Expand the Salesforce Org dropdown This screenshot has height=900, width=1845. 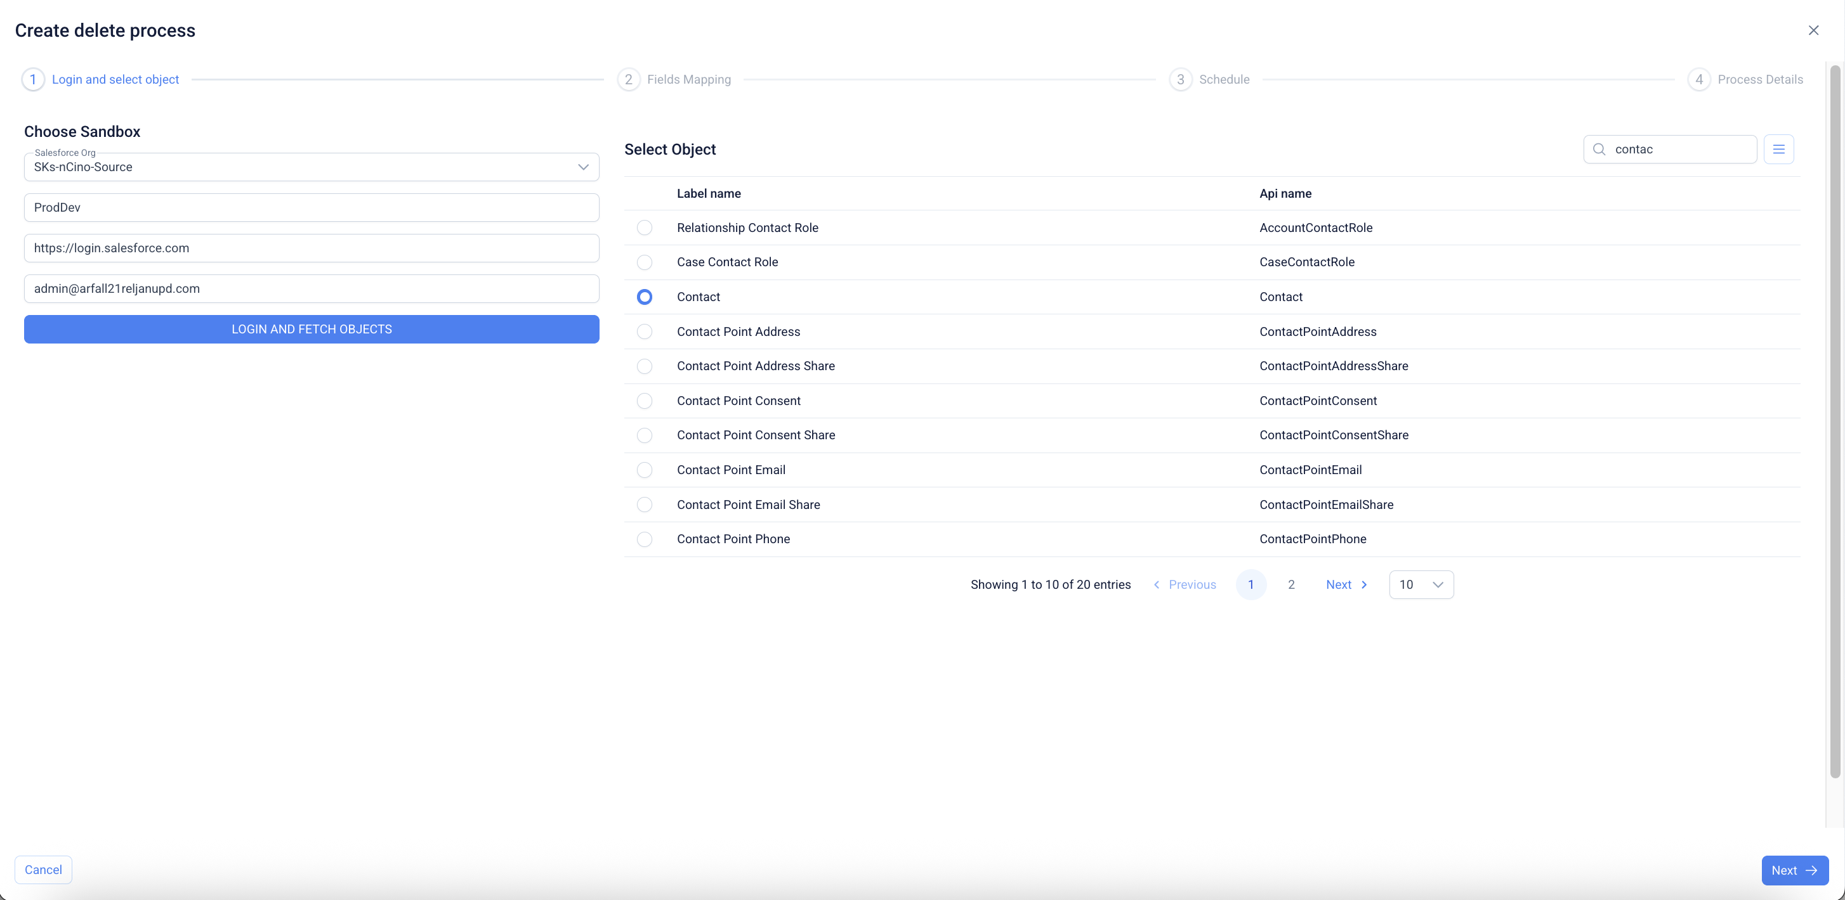(x=583, y=167)
